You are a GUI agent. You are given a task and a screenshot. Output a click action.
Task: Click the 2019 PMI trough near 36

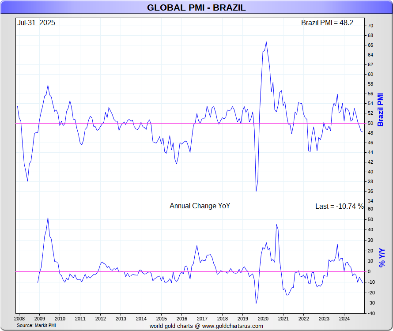point(256,191)
